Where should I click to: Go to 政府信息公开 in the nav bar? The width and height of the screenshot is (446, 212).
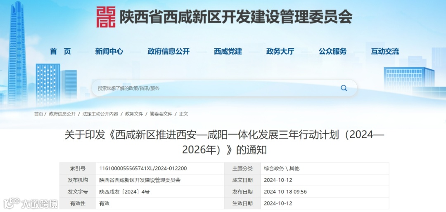[x=168, y=52]
